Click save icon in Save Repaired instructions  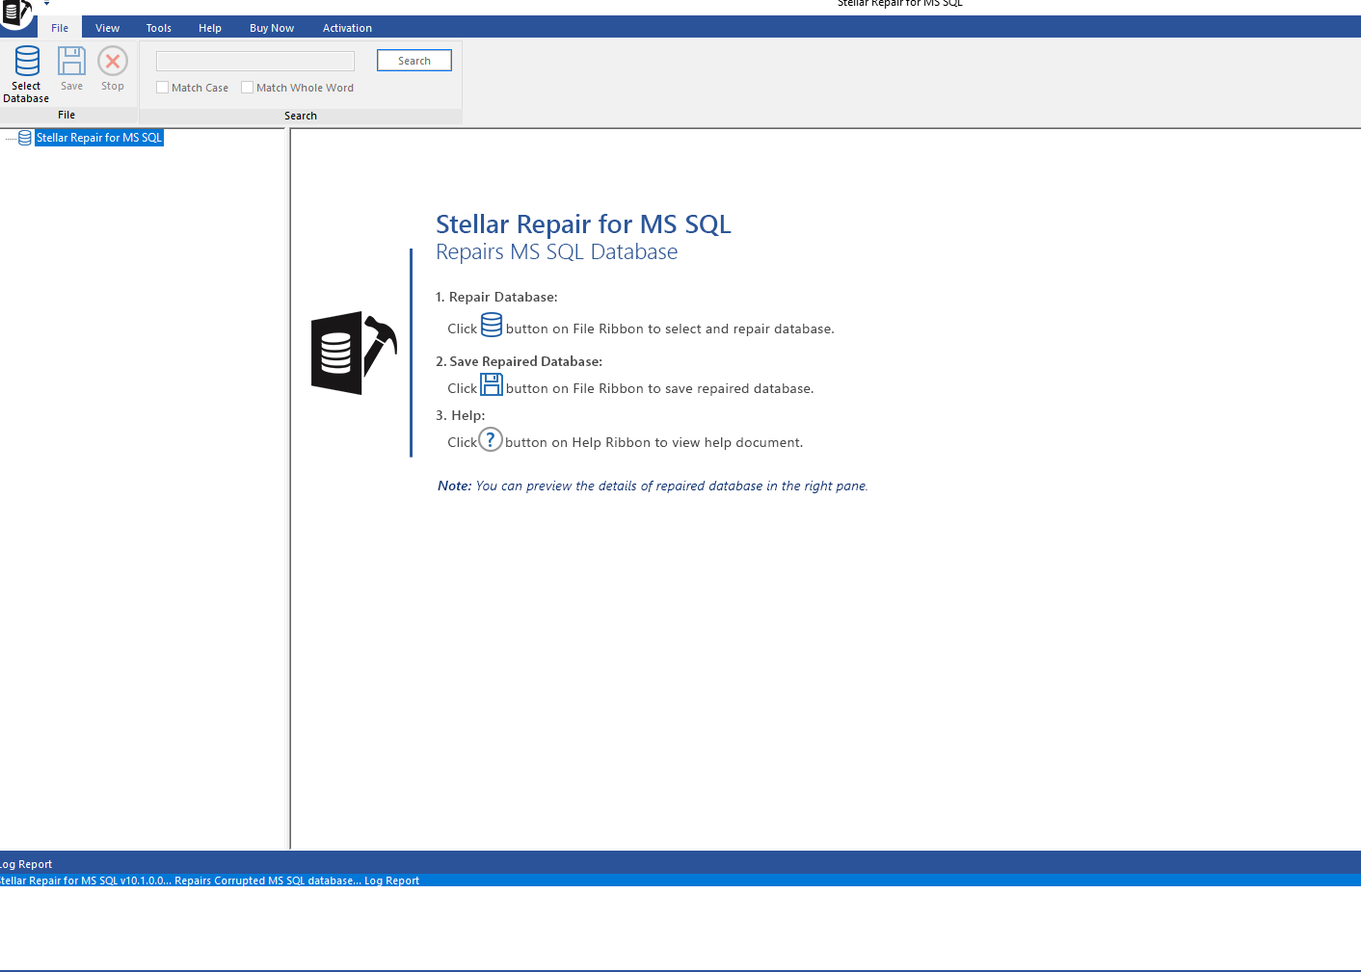[492, 385]
